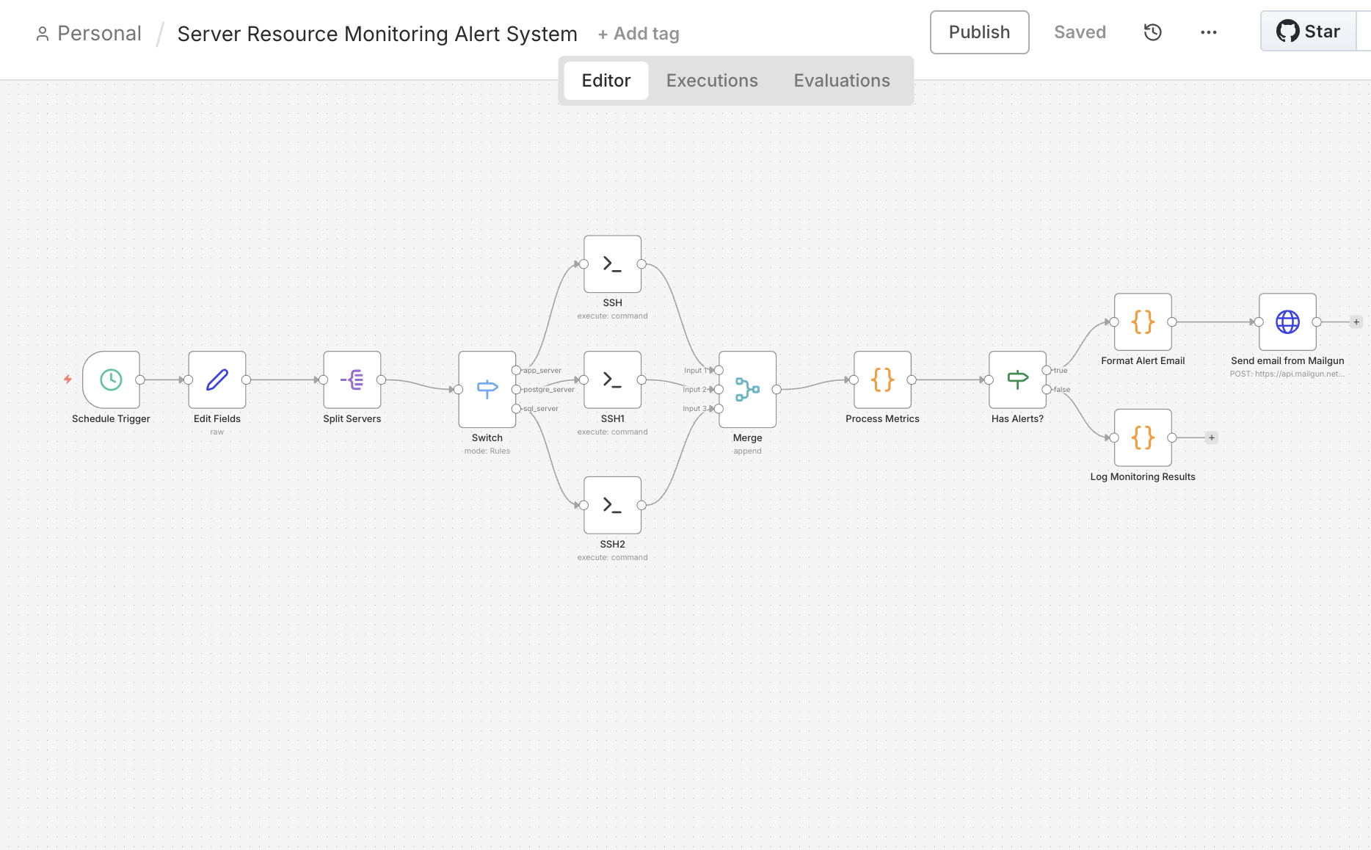Select the top SSH terminal node
This screenshot has height=850, width=1371.
point(612,264)
